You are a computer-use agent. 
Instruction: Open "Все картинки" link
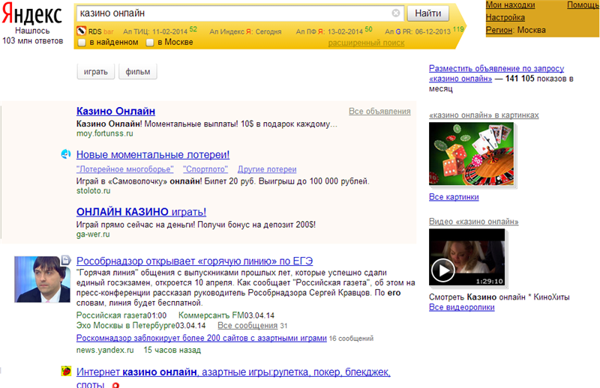coord(454,197)
